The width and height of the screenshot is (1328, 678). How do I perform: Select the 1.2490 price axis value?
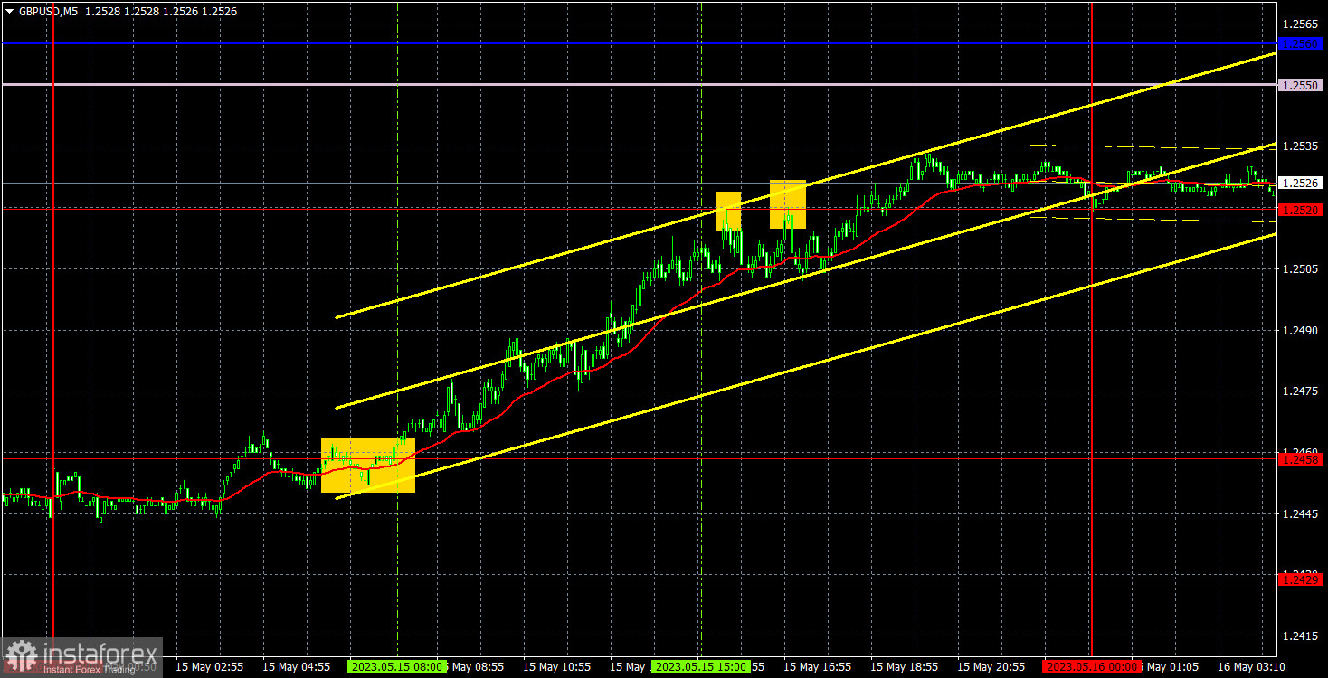[1300, 331]
